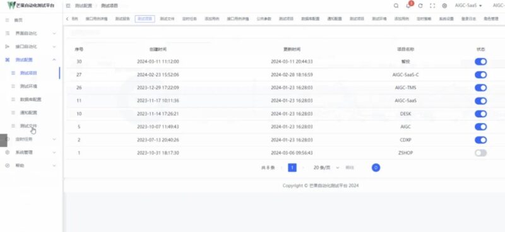The height and width of the screenshot is (232, 505).
Task: Click update time 2024-03-06 09:56:43
Action: (x=292, y=153)
